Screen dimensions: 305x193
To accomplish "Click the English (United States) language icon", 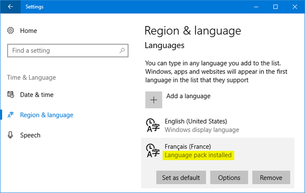I will tap(153, 125).
